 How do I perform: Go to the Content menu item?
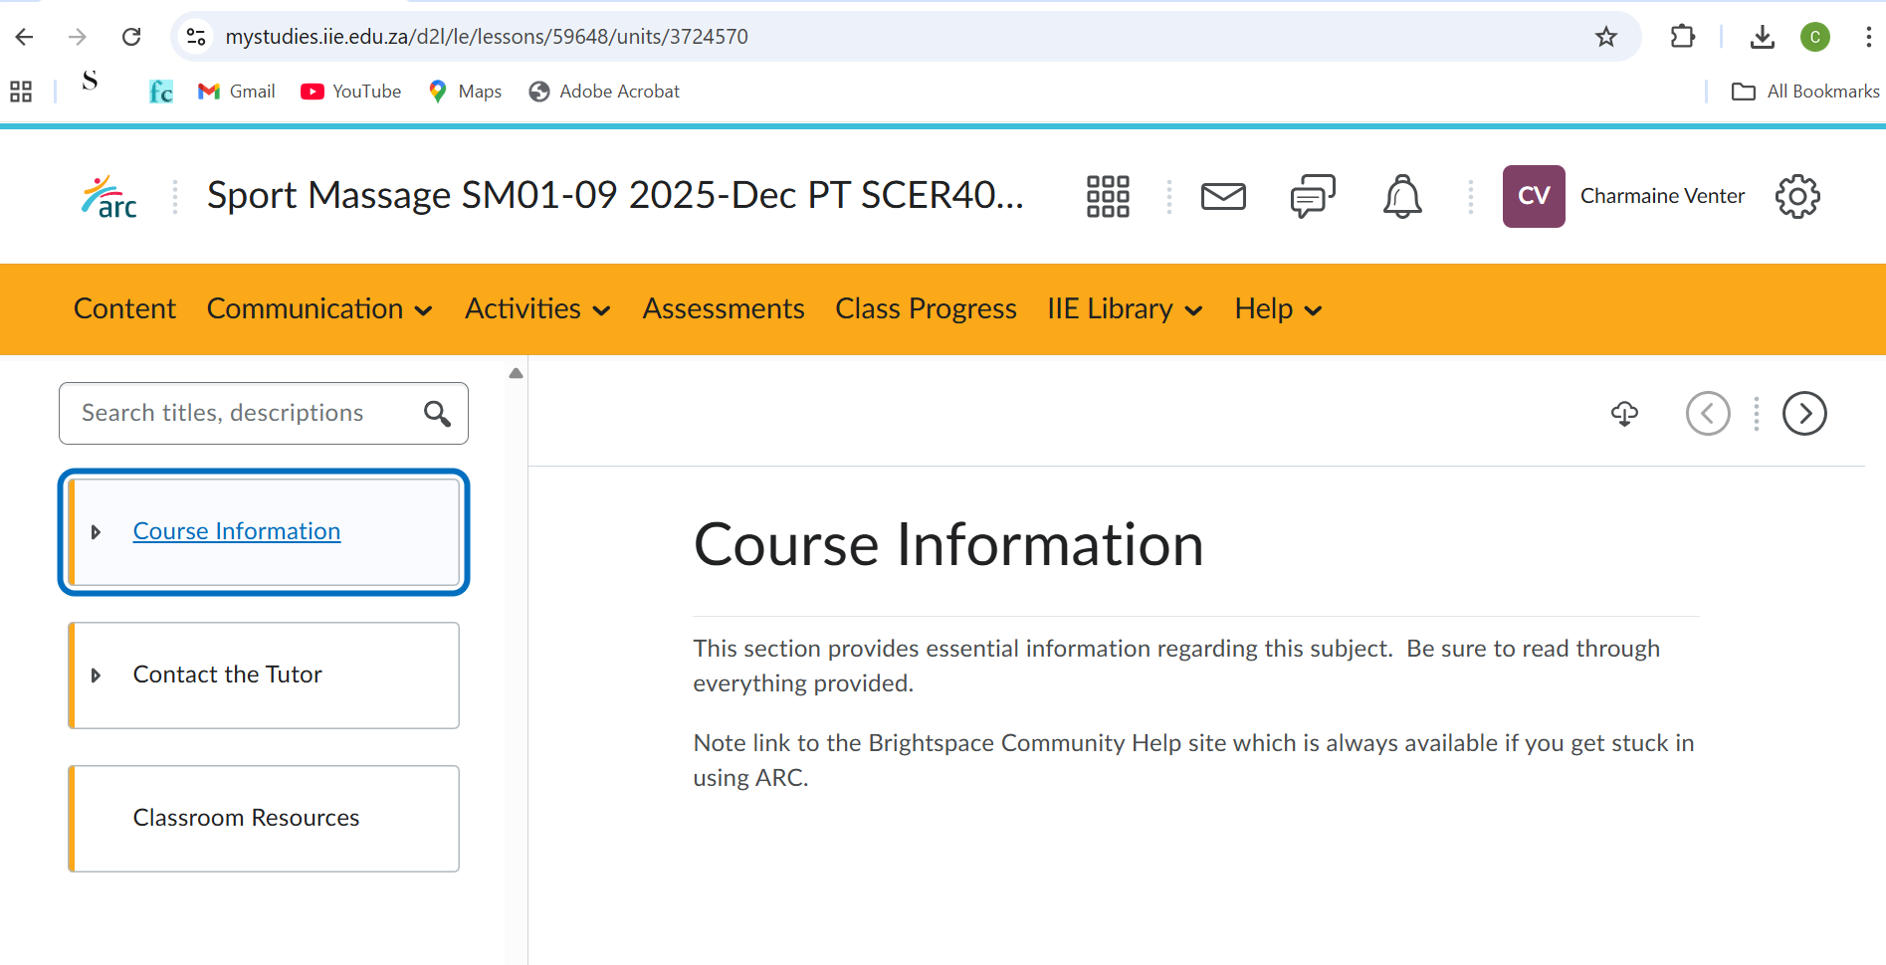(124, 308)
